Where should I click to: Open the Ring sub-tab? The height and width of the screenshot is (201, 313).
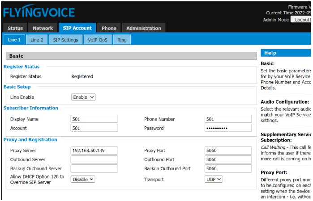tap(122, 40)
